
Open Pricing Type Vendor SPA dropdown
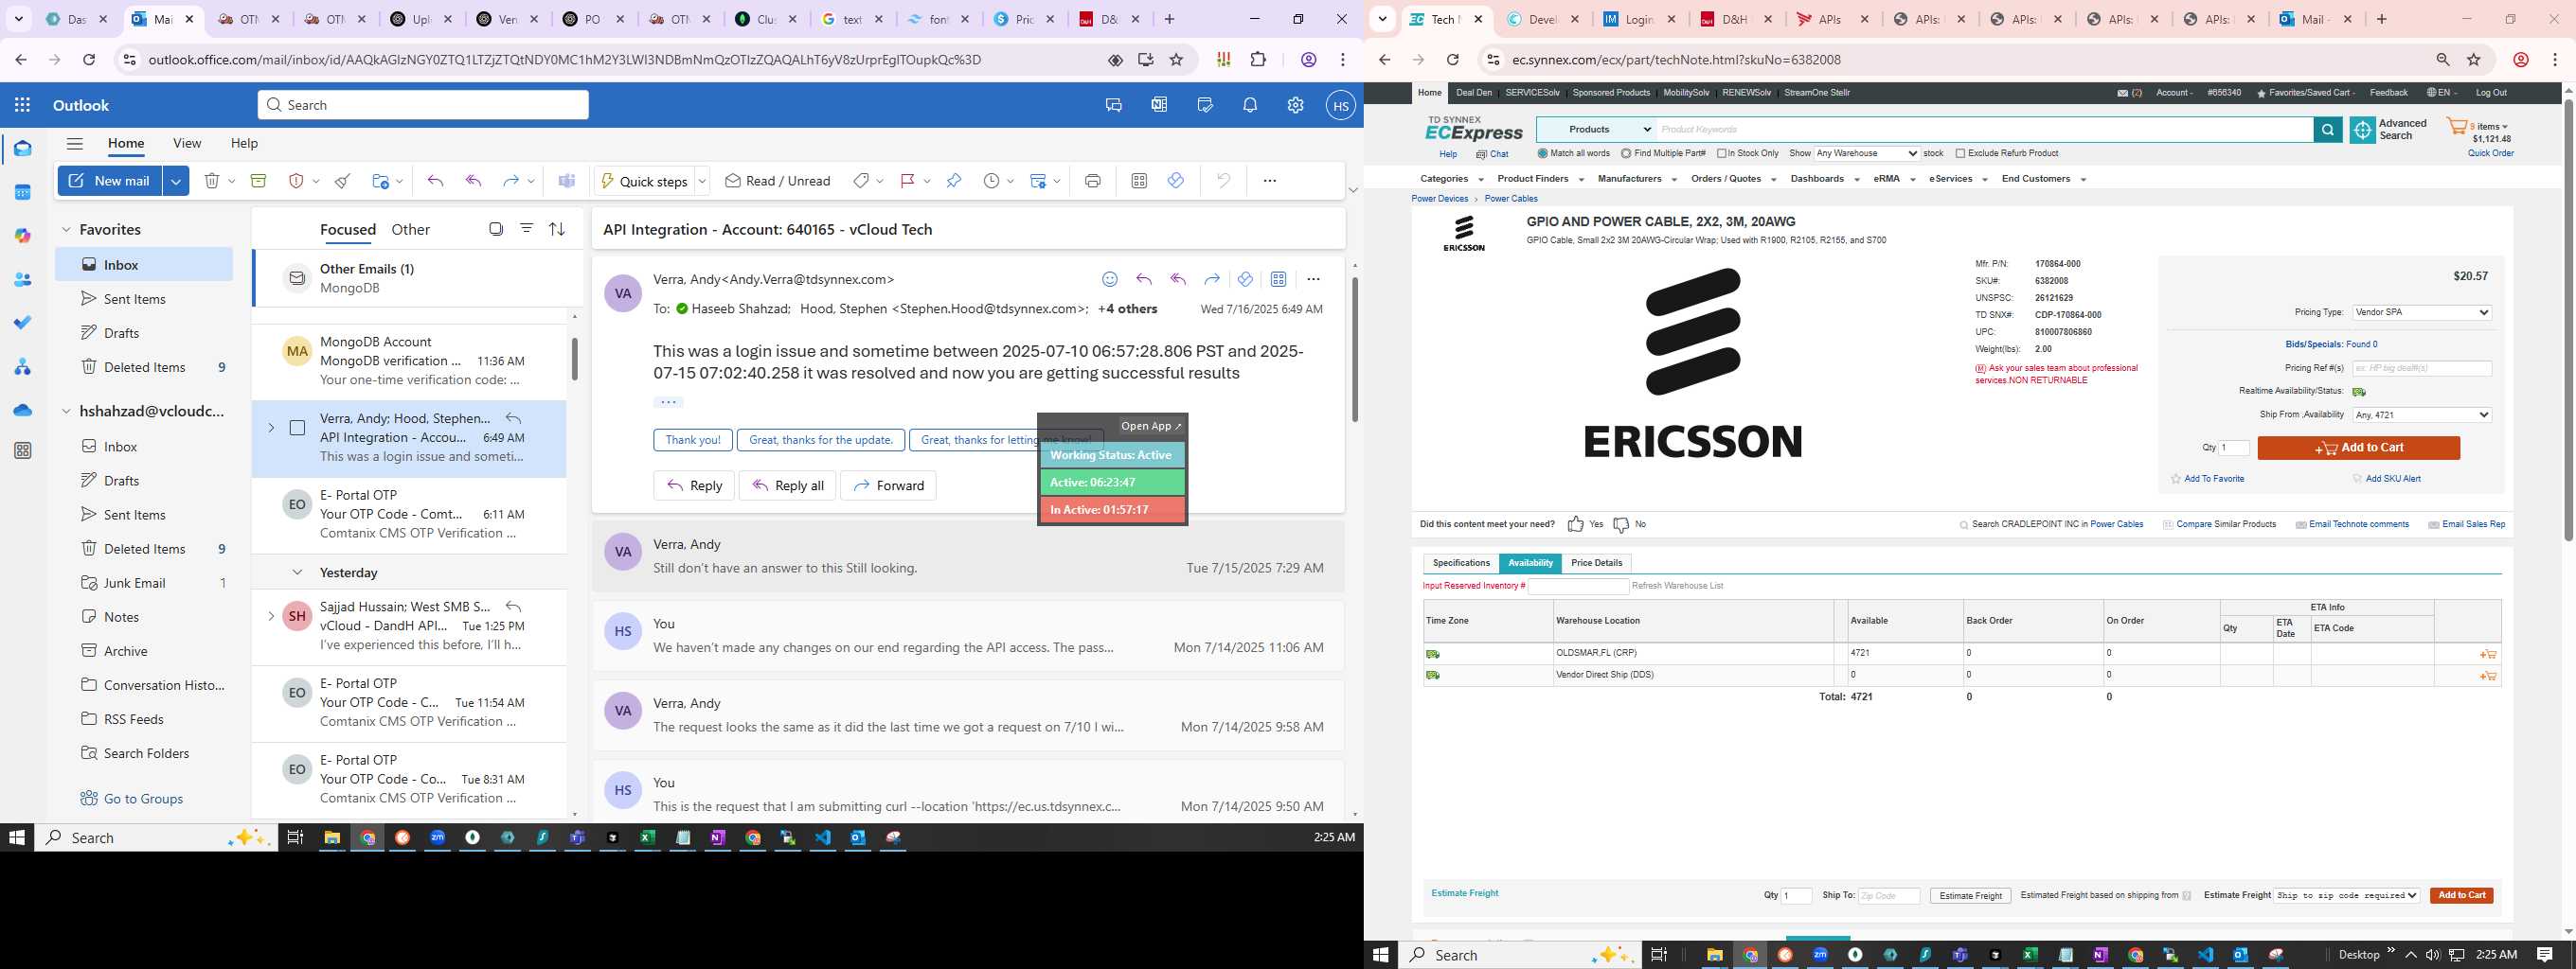[2421, 312]
